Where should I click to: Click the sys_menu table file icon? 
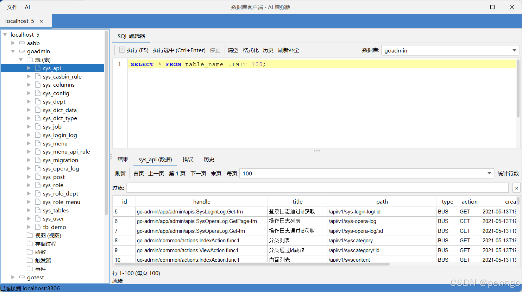[38, 143]
